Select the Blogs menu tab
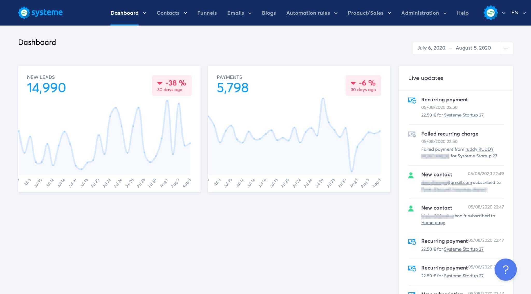531x294 pixels. (x=269, y=13)
